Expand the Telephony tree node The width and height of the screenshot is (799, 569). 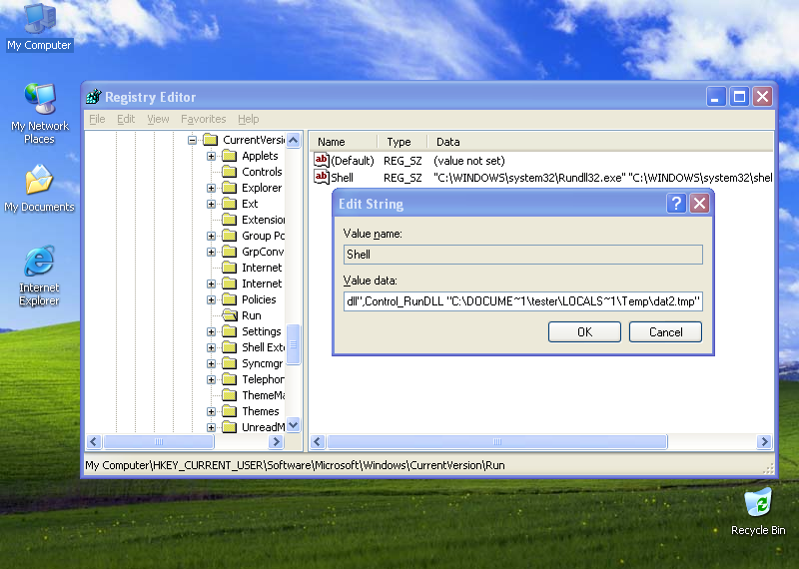(211, 379)
